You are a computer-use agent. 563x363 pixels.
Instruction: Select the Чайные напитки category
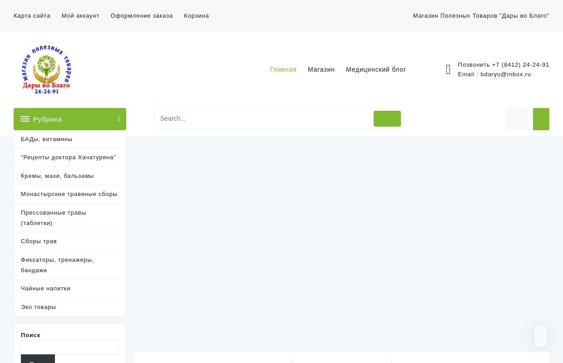[x=45, y=288]
